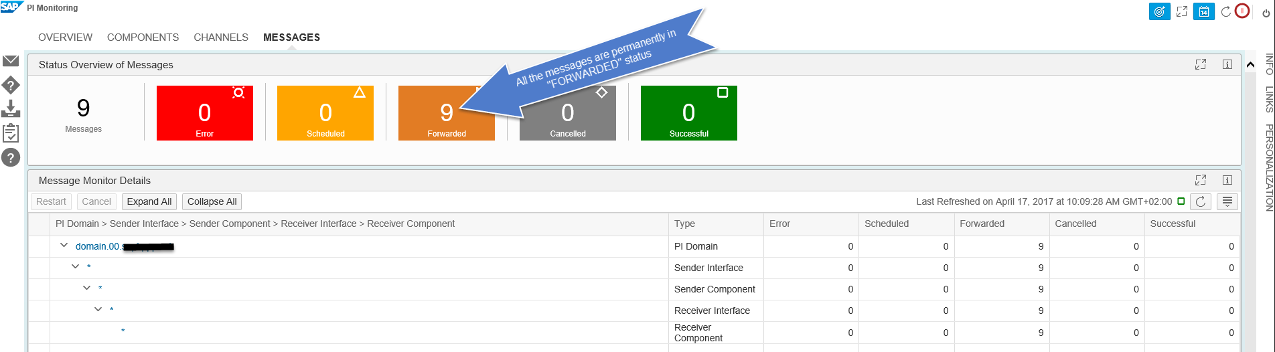This screenshot has width=1275, height=352.
Task: Select the yellow Scheduled status tile
Action: pyautogui.click(x=325, y=113)
